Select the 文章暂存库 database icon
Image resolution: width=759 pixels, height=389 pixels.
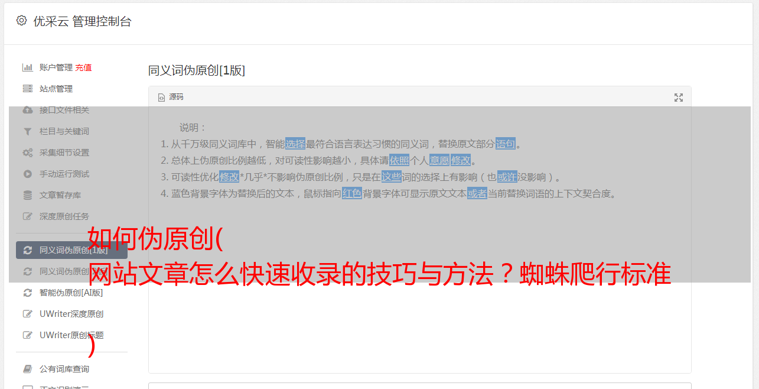click(27, 195)
